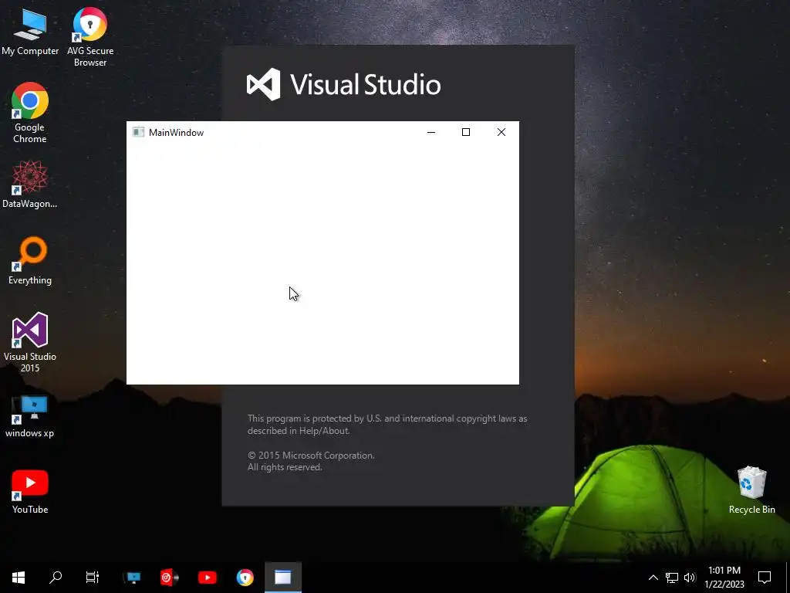790x593 pixels.
Task: Maximize the MainWindow window
Action: pos(466,132)
